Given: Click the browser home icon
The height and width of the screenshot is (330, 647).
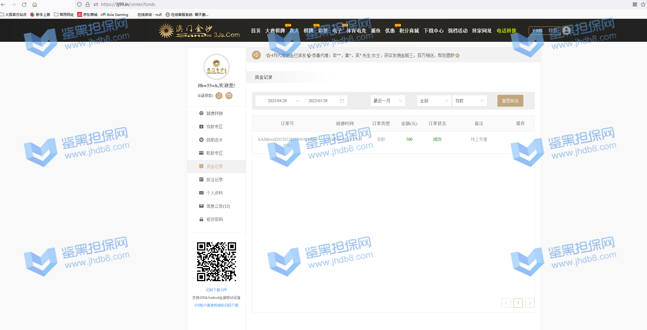Looking at the screenshot, I should coord(35,4).
